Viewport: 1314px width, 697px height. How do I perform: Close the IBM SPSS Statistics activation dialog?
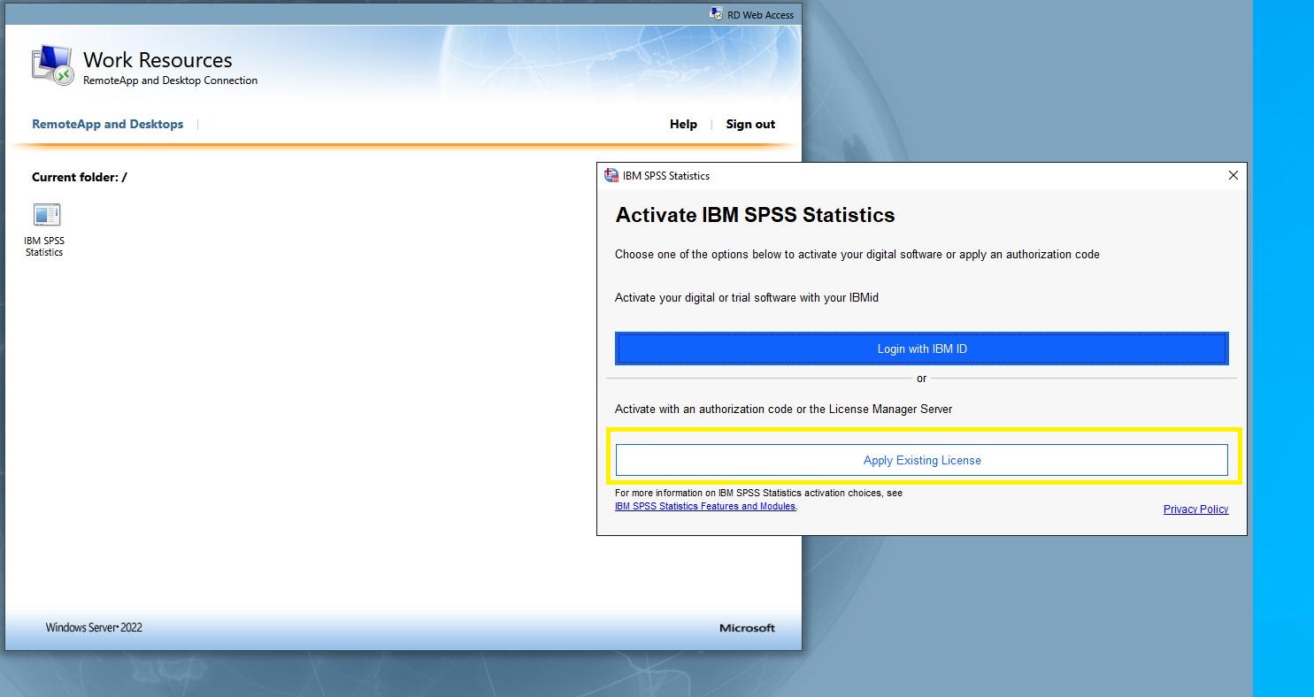point(1233,175)
